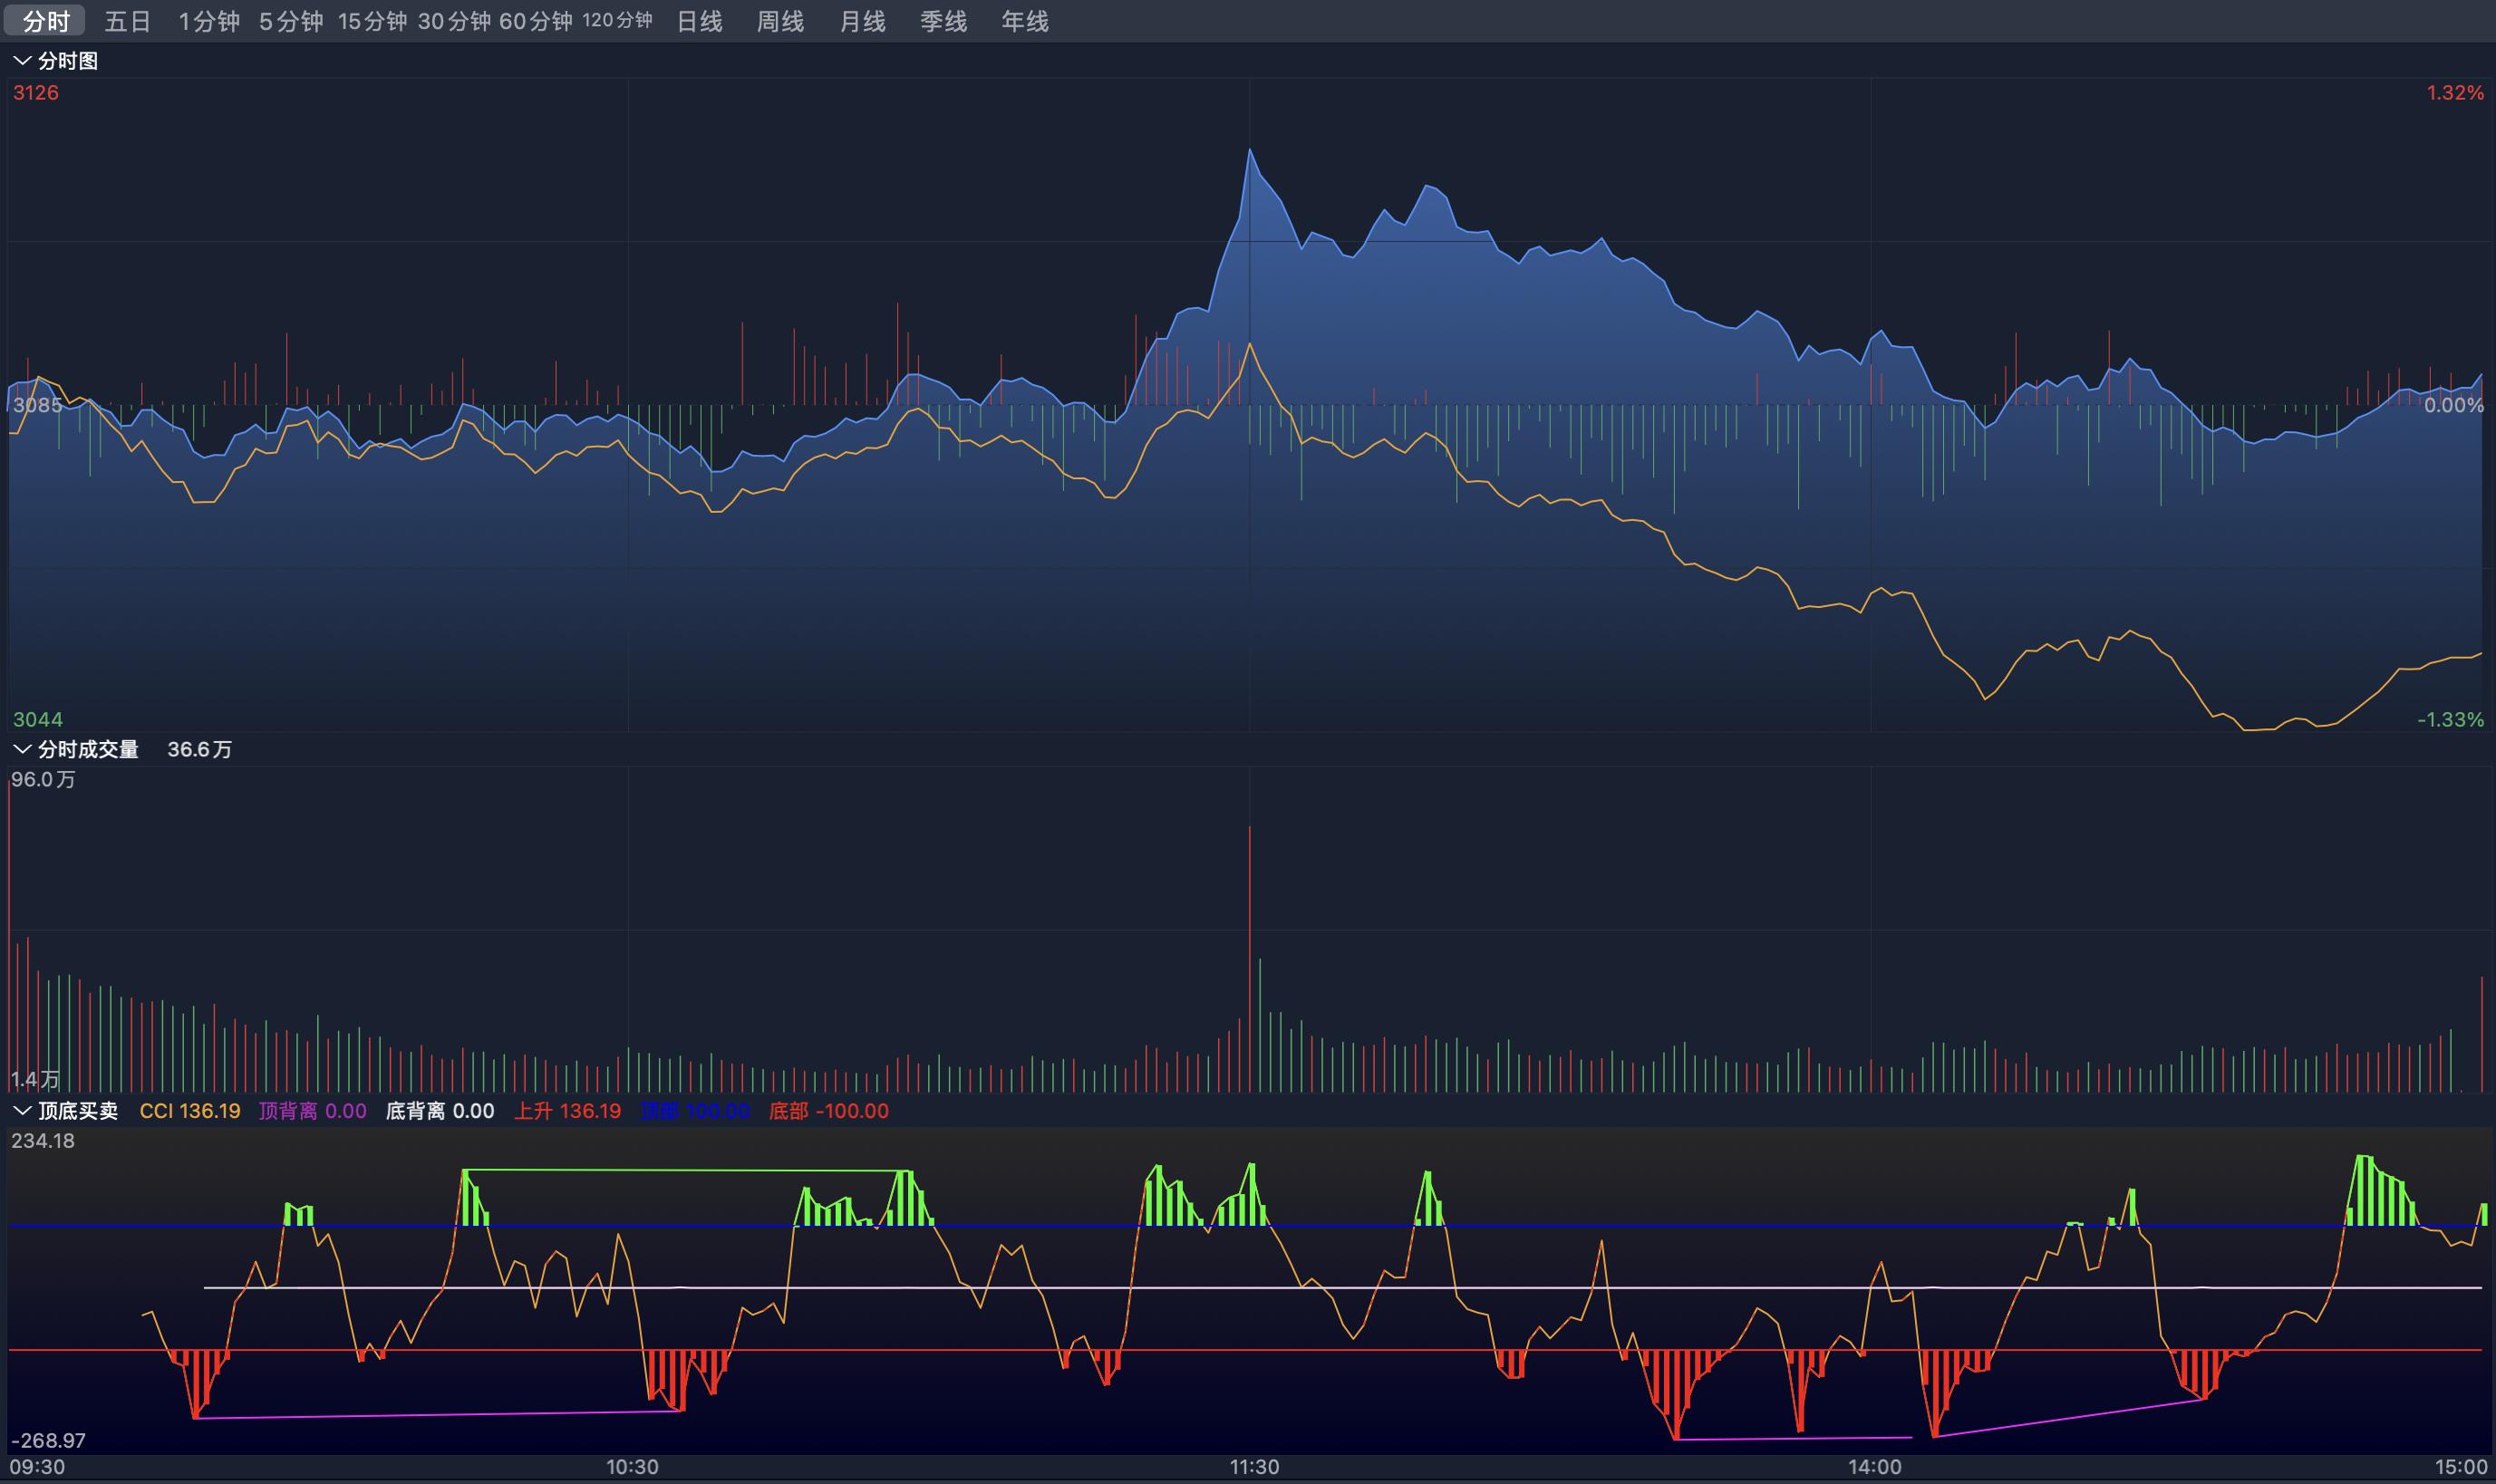Image resolution: width=2496 pixels, height=1484 pixels.
Task: Click the CCI 136.19 legend value
Action: pos(190,1111)
